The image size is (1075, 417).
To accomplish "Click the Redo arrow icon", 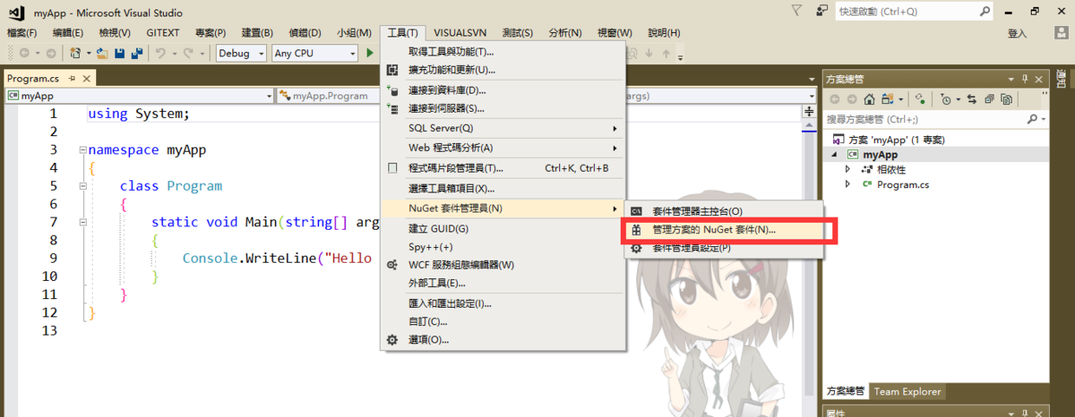I will click(x=188, y=53).
